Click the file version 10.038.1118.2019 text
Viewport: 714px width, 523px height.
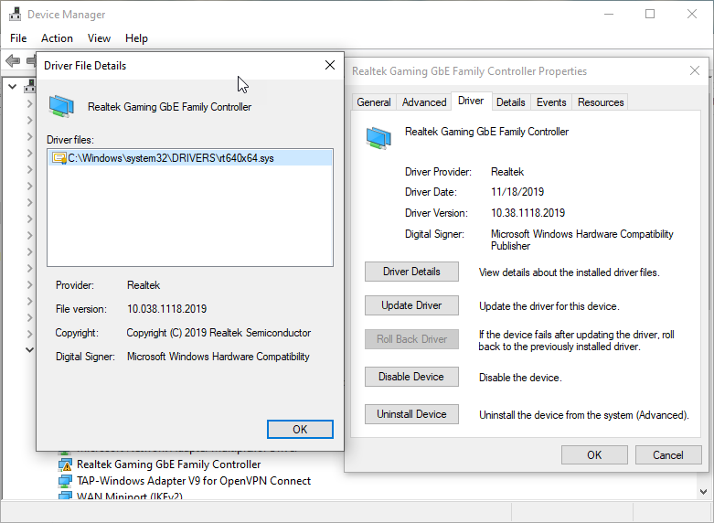[x=166, y=309]
